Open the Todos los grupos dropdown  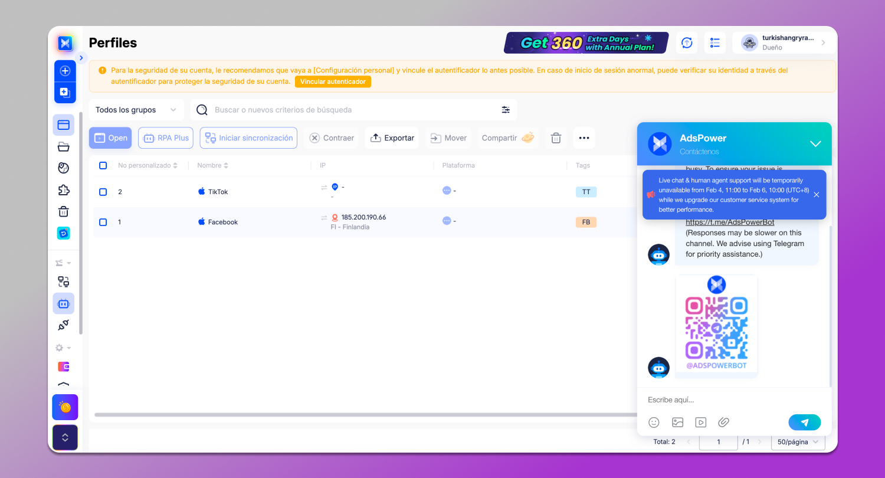[136, 110]
